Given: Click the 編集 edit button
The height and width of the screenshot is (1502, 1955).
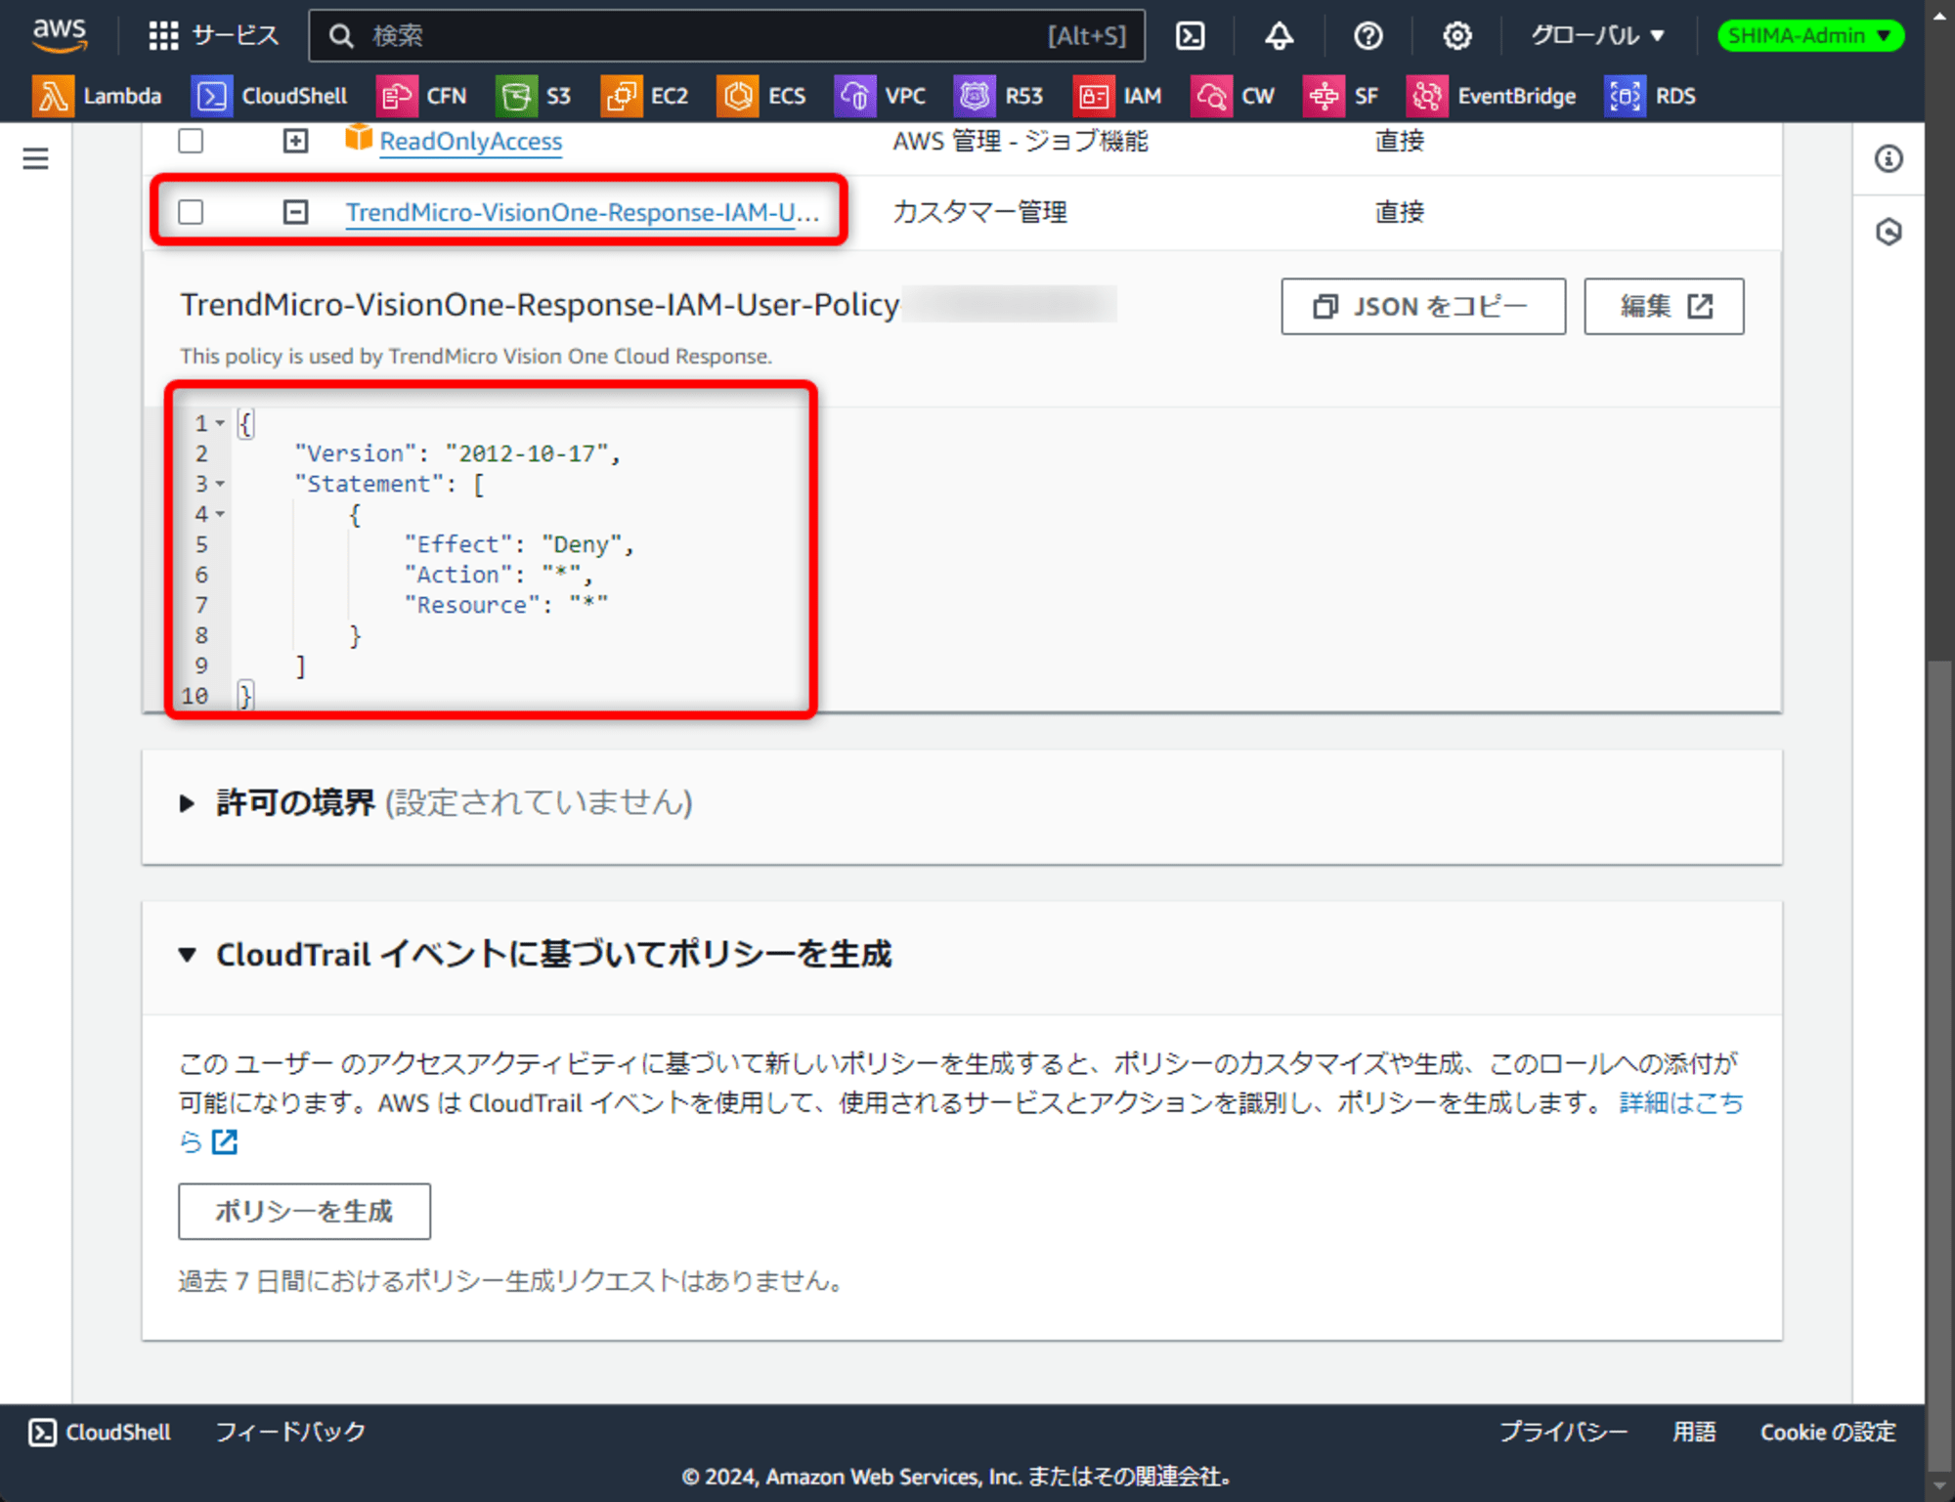Looking at the screenshot, I should pyautogui.click(x=1664, y=307).
